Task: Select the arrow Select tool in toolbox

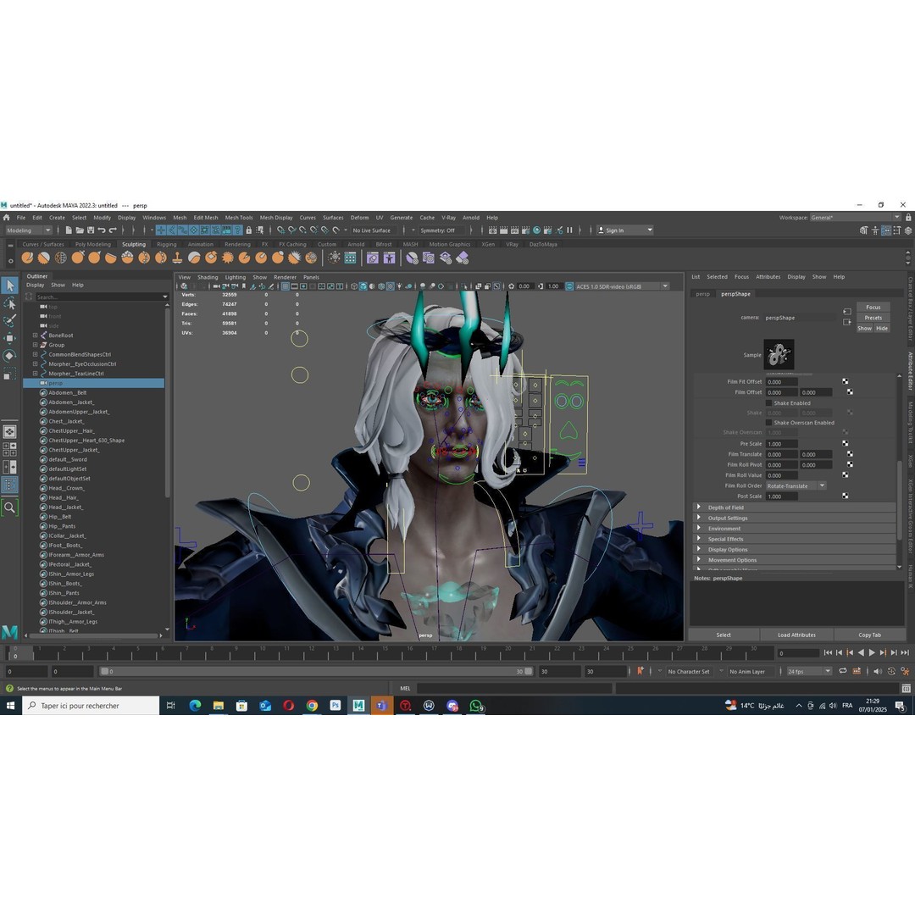Action: pos(10,286)
